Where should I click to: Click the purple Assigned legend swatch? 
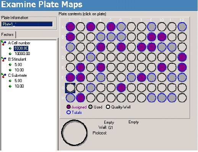pyautogui.click(x=68, y=107)
